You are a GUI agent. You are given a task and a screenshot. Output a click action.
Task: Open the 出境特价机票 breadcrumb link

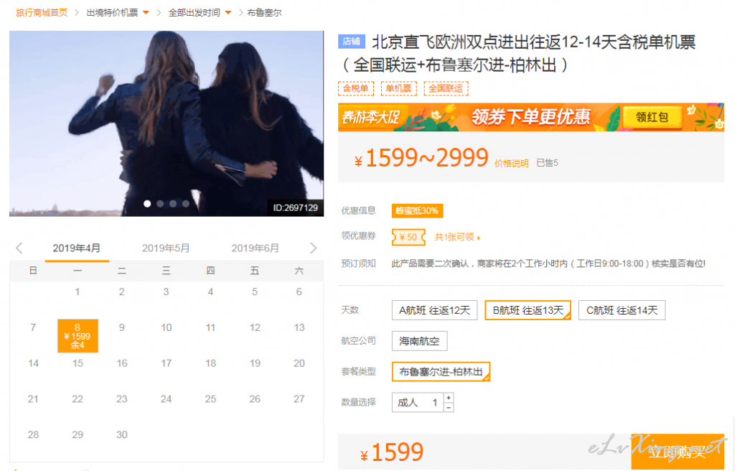click(112, 13)
